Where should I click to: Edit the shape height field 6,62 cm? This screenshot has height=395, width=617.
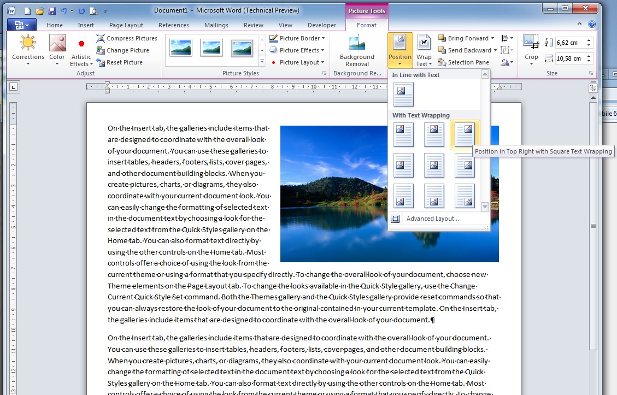569,43
